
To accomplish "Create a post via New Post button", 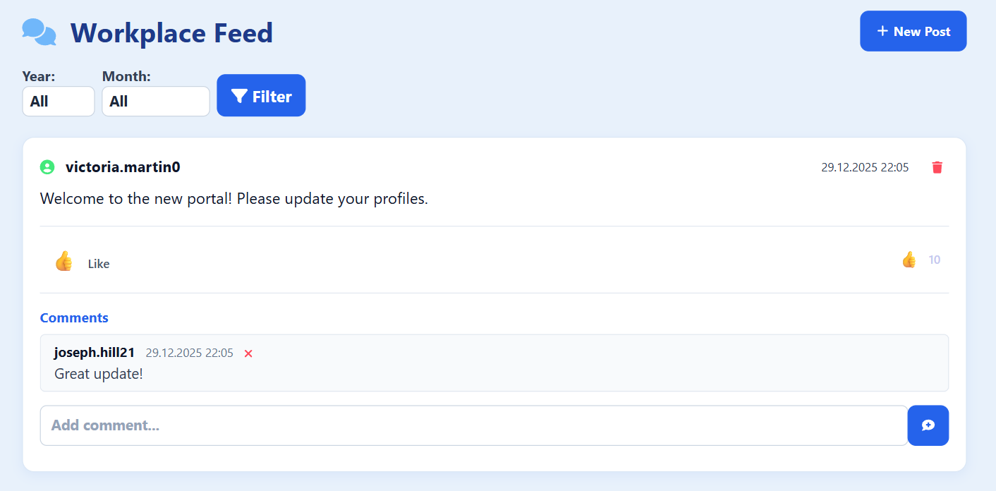I will click(913, 31).
